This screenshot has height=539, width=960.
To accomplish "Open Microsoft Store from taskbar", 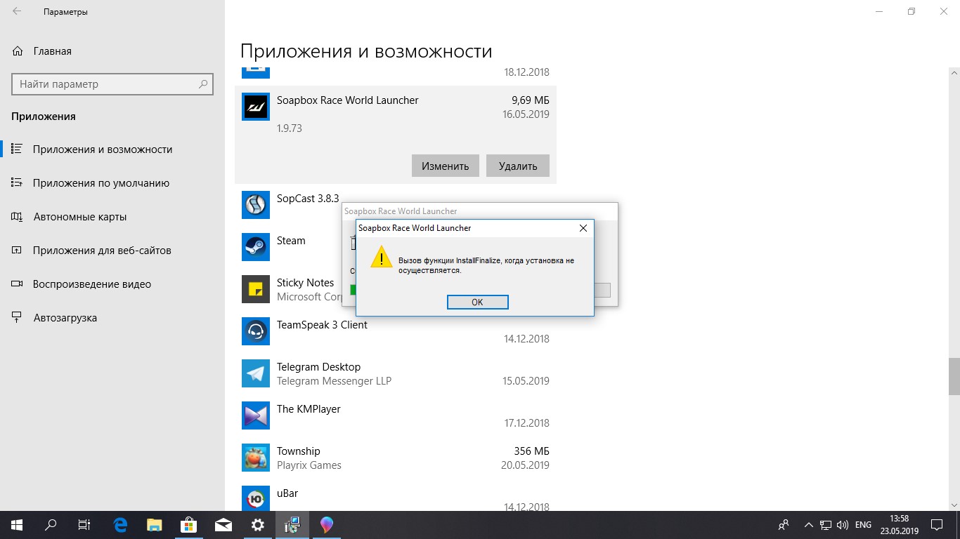I will point(189,524).
